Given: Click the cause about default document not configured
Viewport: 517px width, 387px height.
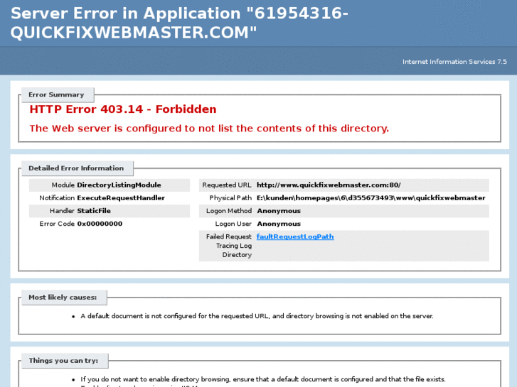Looking at the screenshot, I should (257, 316).
